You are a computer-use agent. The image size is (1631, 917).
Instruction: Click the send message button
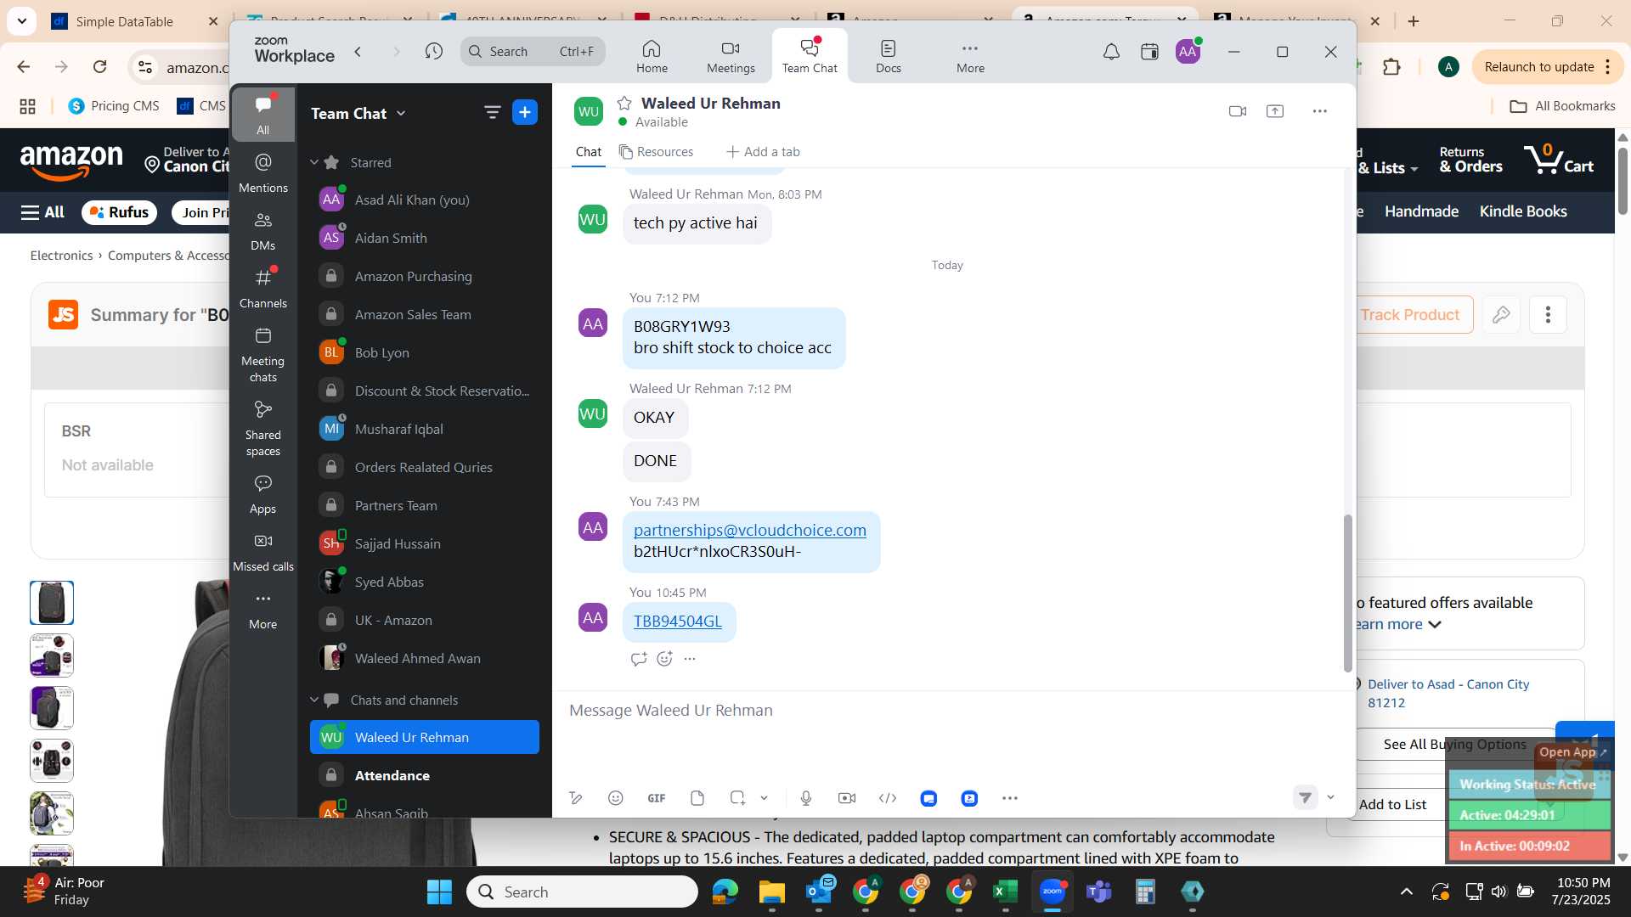(1305, 797)
